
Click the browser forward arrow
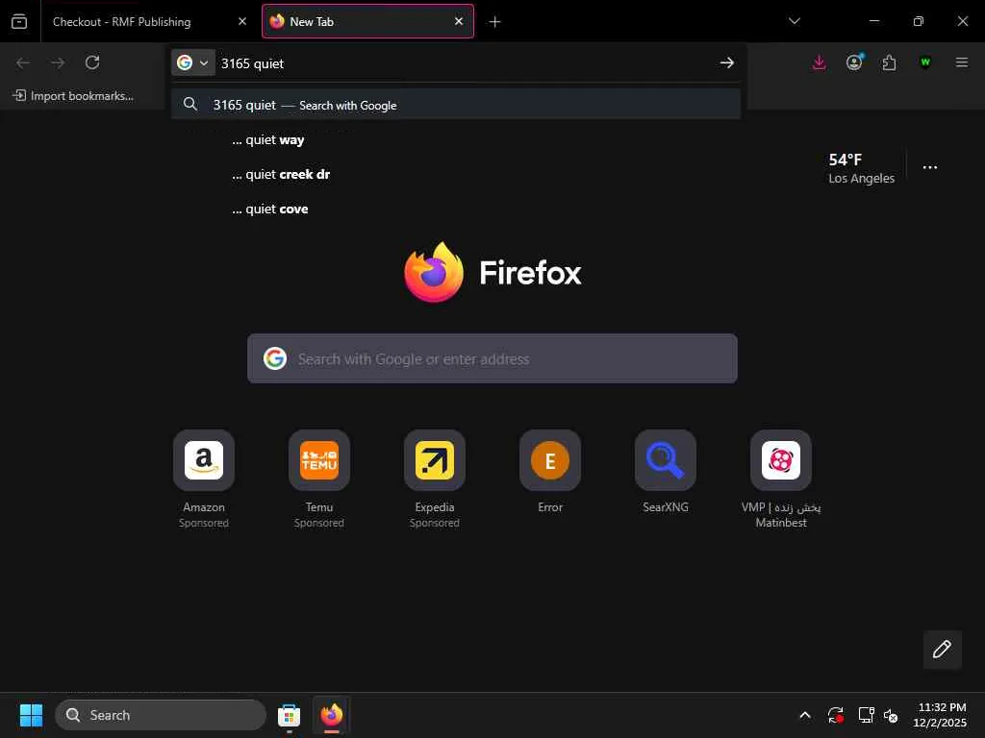[x=58, y=62]
